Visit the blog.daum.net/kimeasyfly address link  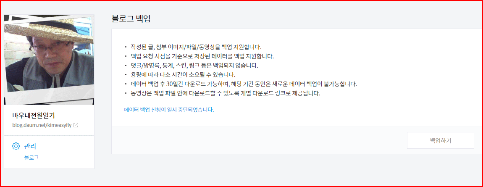tap(42, 125)
